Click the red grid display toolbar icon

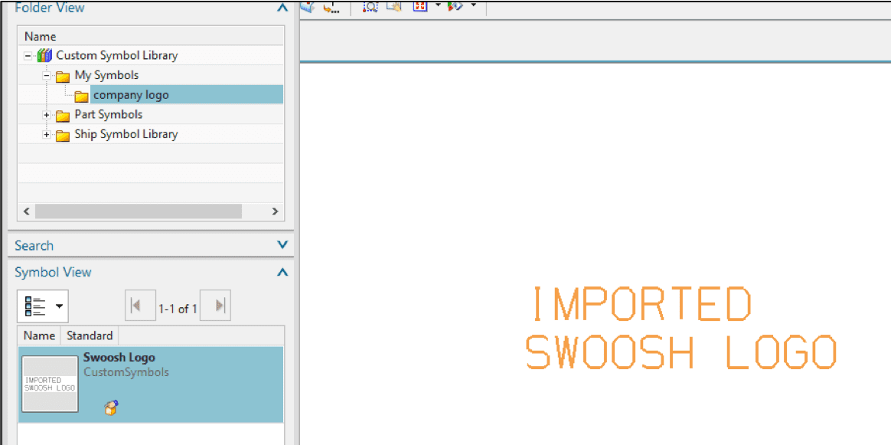419,7
